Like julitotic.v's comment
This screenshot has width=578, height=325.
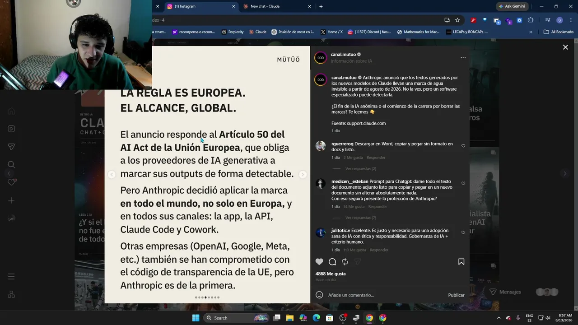click(463, 232)
